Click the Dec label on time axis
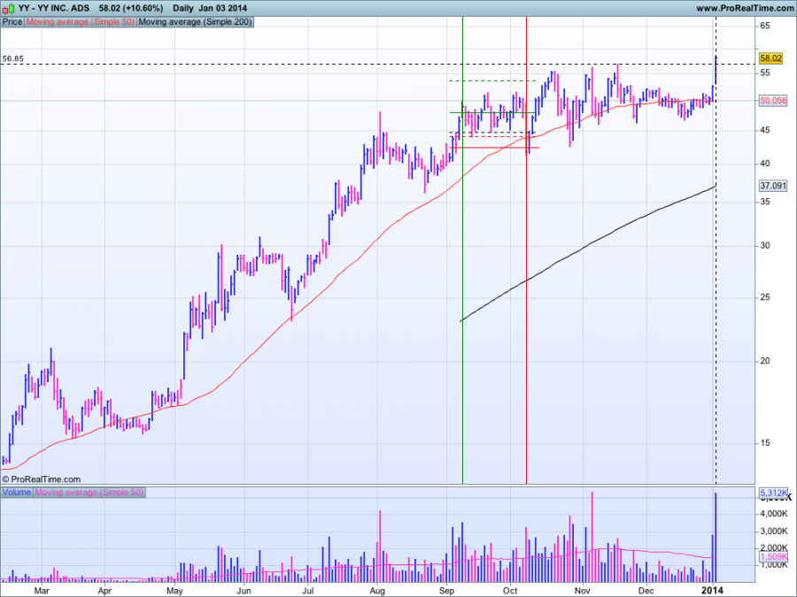Screen dimensions: 797x597 coord(646,591)
